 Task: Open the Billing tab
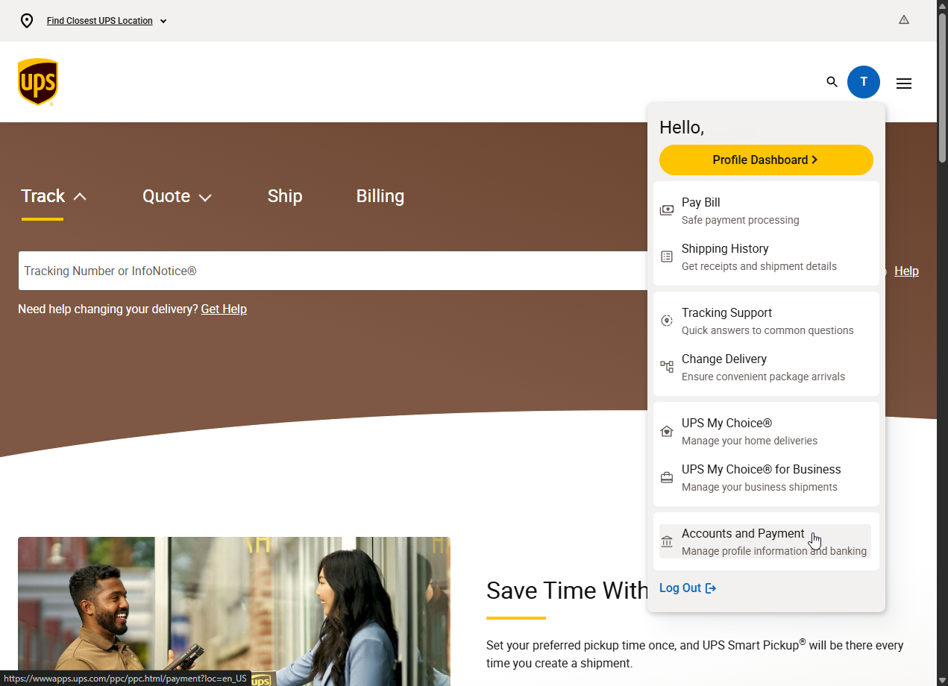pos(380,196)
